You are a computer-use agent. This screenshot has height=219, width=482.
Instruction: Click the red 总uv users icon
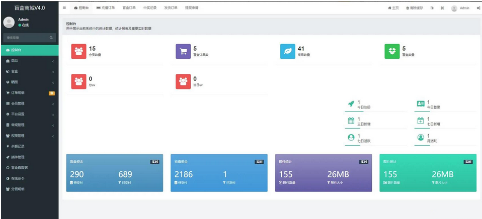point(78,81)
